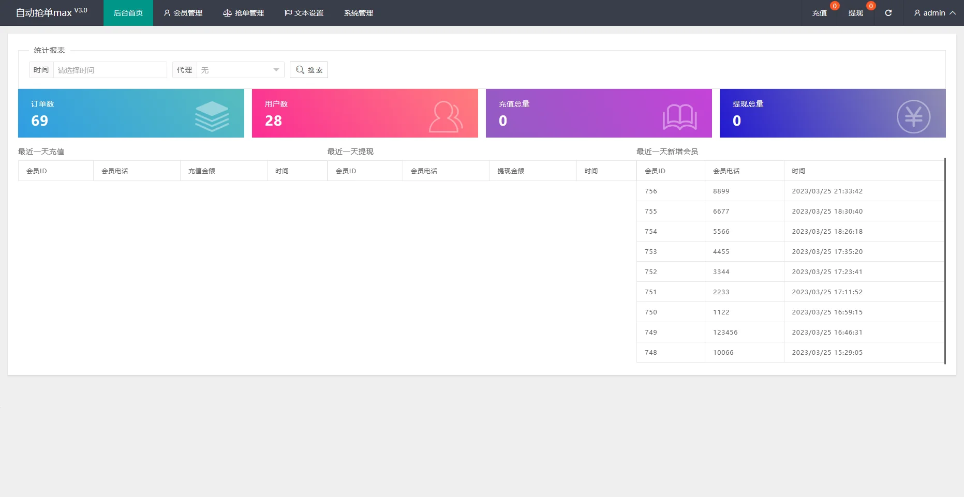Click the 自动抢单max logo link
This screenshot has height=497, width=964.
point(51,13)
